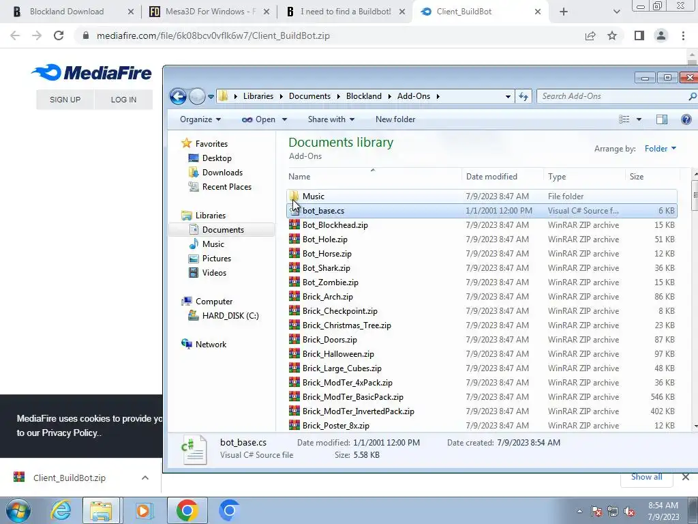Viewport: 698px width, 524px height.
Task: Open the address bar history dropdown
Action: click(x=508, y=96)
